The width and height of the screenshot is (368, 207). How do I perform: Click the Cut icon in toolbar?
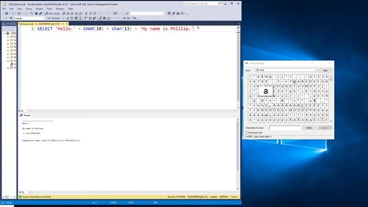click(86, 13)
